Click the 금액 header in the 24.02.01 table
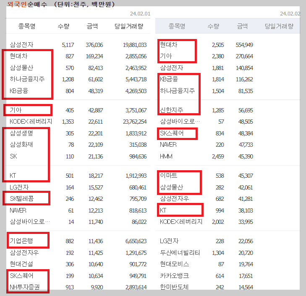Viewport: 306px width, 296px height. [92, 26]
